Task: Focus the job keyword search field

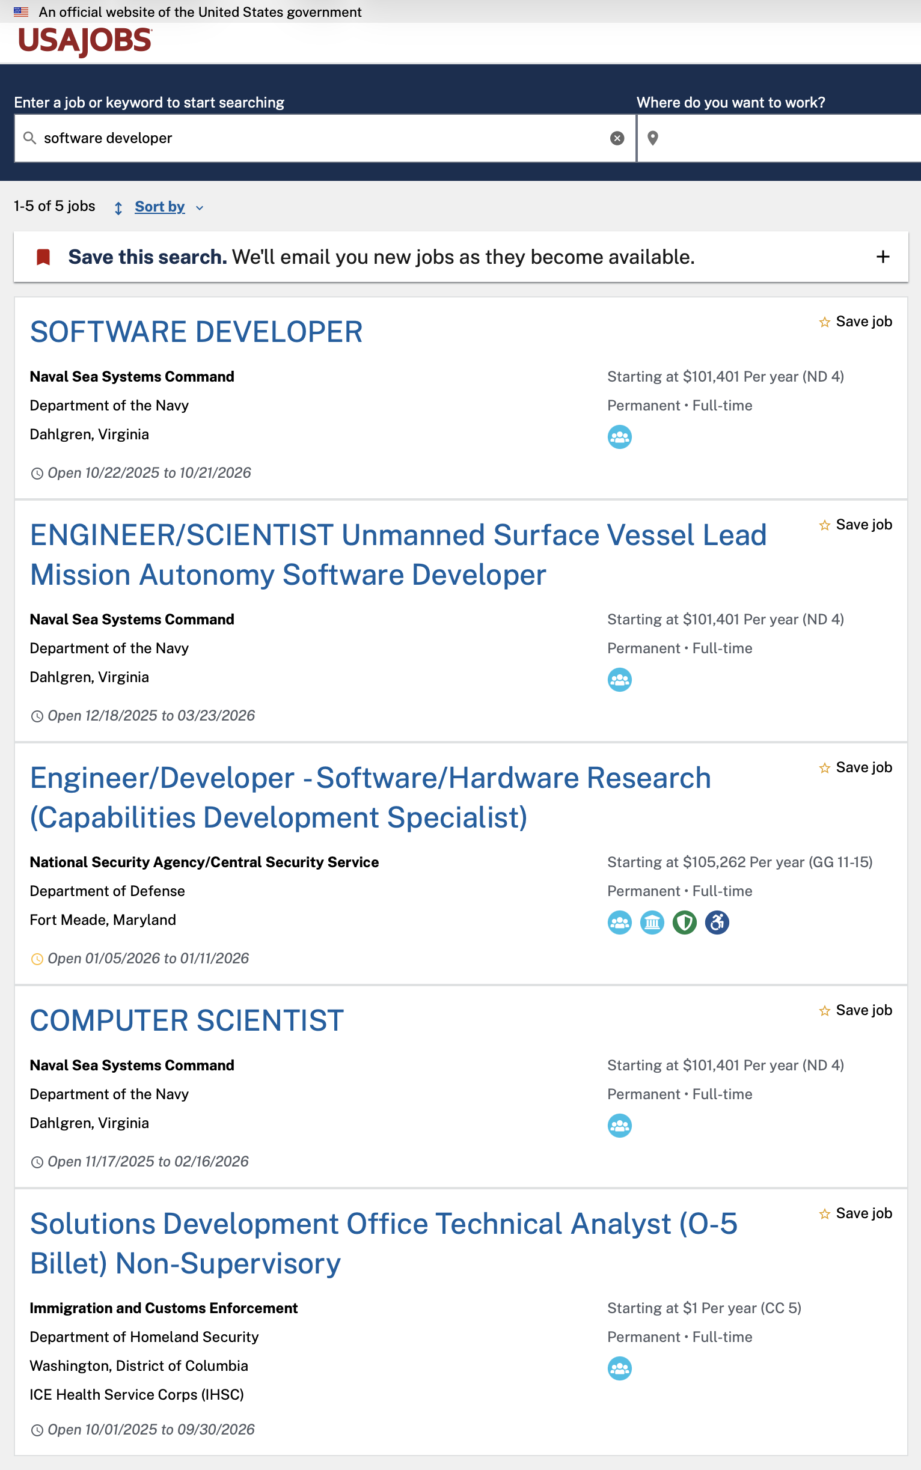Action: (x=325, y=138)
